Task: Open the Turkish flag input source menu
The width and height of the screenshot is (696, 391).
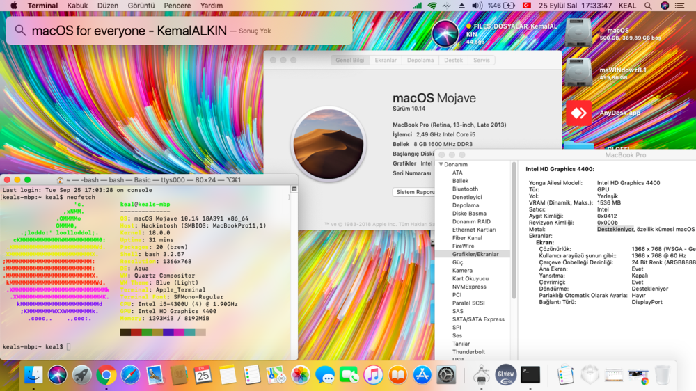Action: 526,6
